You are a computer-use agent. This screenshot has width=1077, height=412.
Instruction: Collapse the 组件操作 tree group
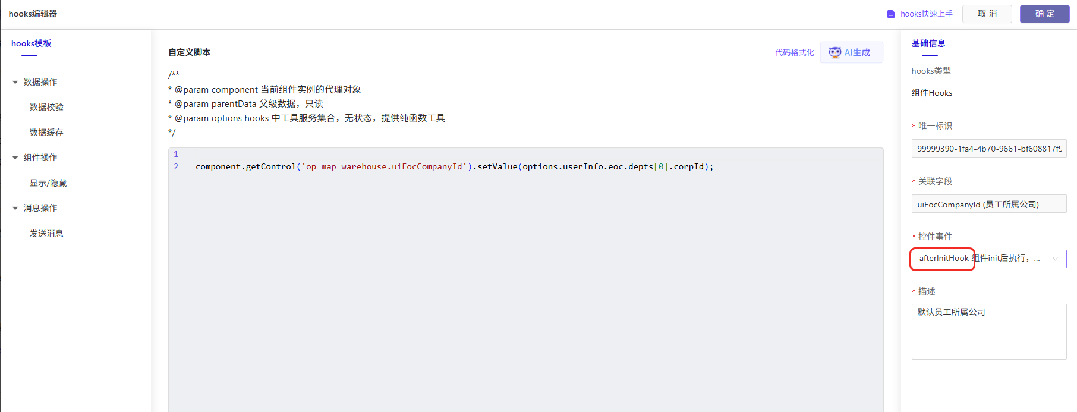(15, 158)
